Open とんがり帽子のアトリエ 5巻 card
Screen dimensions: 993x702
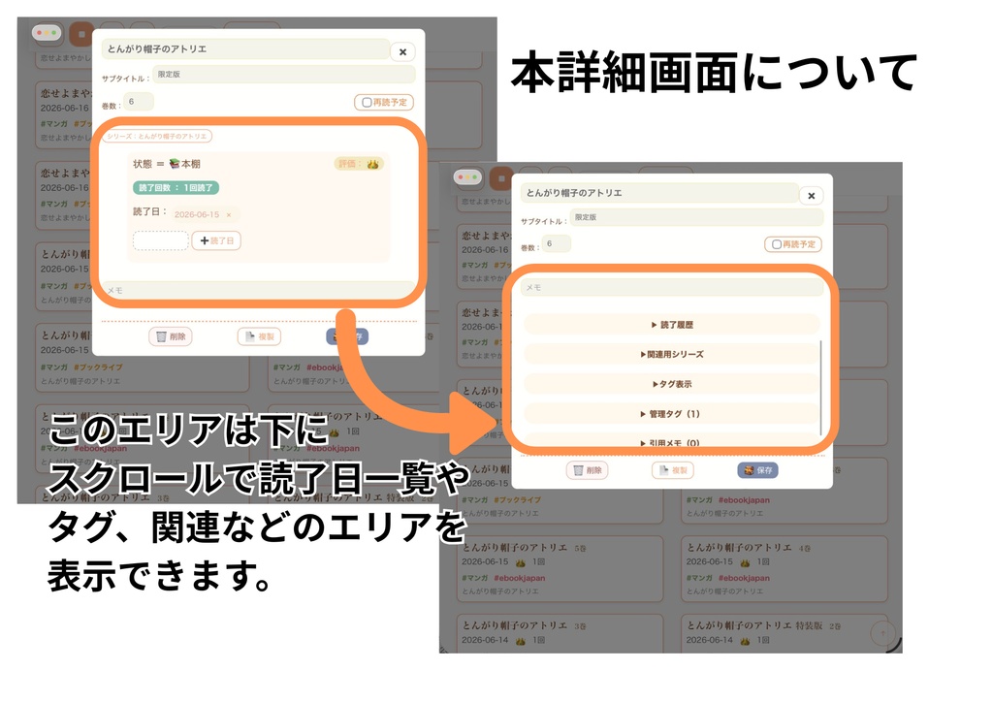click(x=560, y=568)
